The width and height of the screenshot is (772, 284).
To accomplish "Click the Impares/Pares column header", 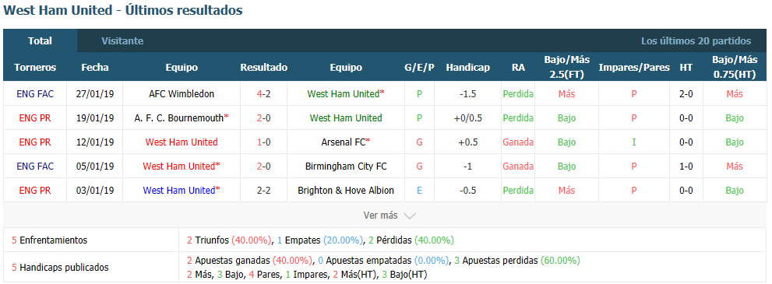I will (x=633, y=68).
